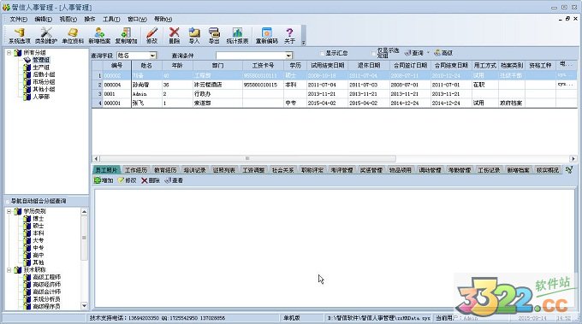Open the 查询条件 combo box dropdown
This screenshot has height=324, width=582.
pyautogui.click(x=288, y=56)
